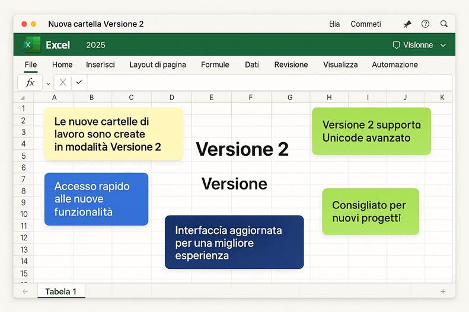This screenshot has width=469, height=312.
Task: Select column D header
Action: tap(172, 98)
